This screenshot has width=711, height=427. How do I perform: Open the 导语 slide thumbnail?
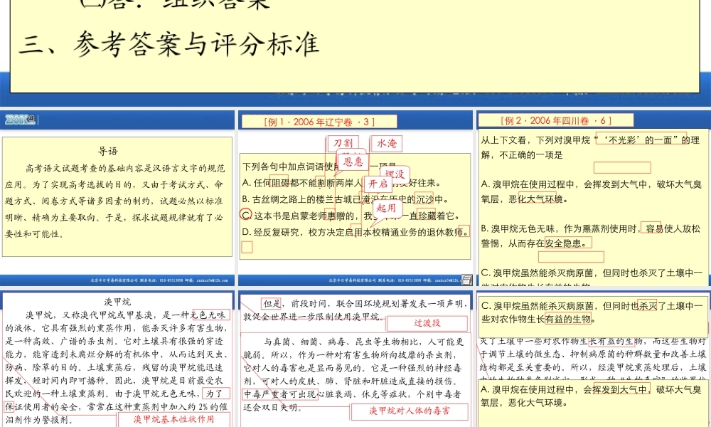[x=117, y=199]
